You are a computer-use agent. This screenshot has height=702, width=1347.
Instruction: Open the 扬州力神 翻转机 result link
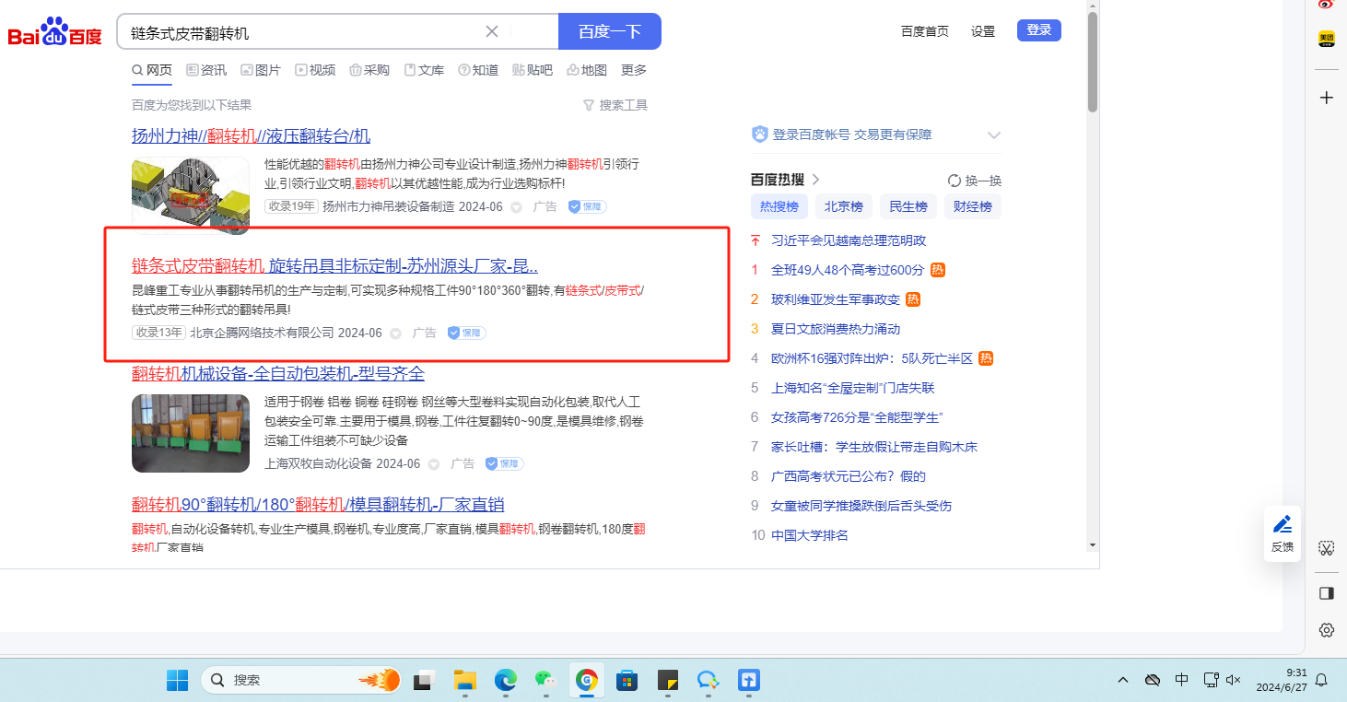click(x=251, y=136)
